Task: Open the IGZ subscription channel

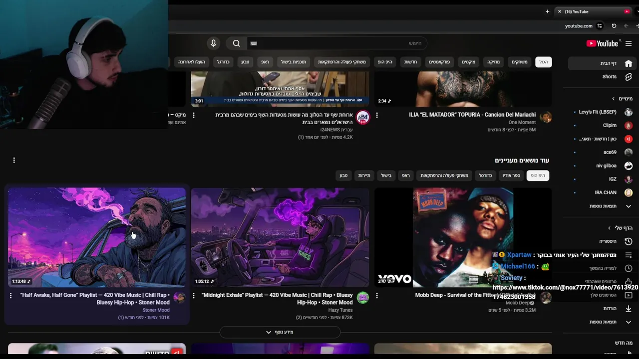Action: [x=602, y=179]
